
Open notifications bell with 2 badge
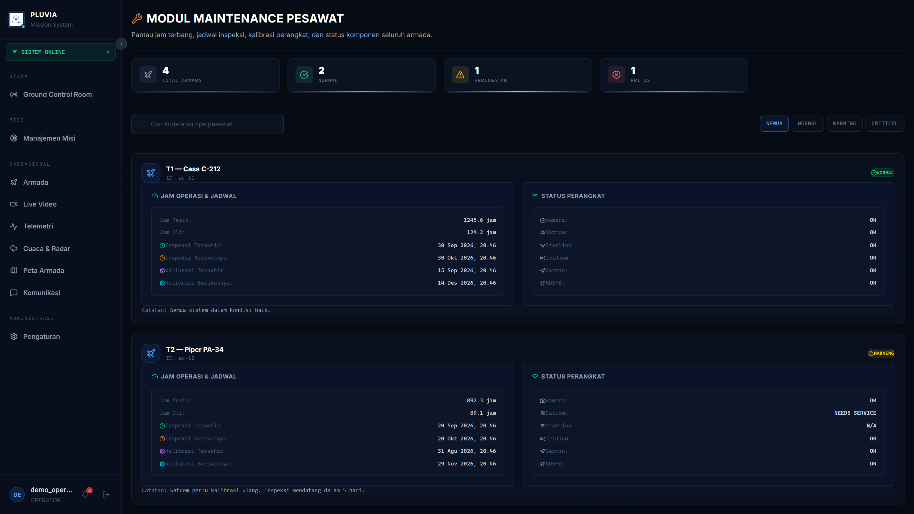pos(85,494)
